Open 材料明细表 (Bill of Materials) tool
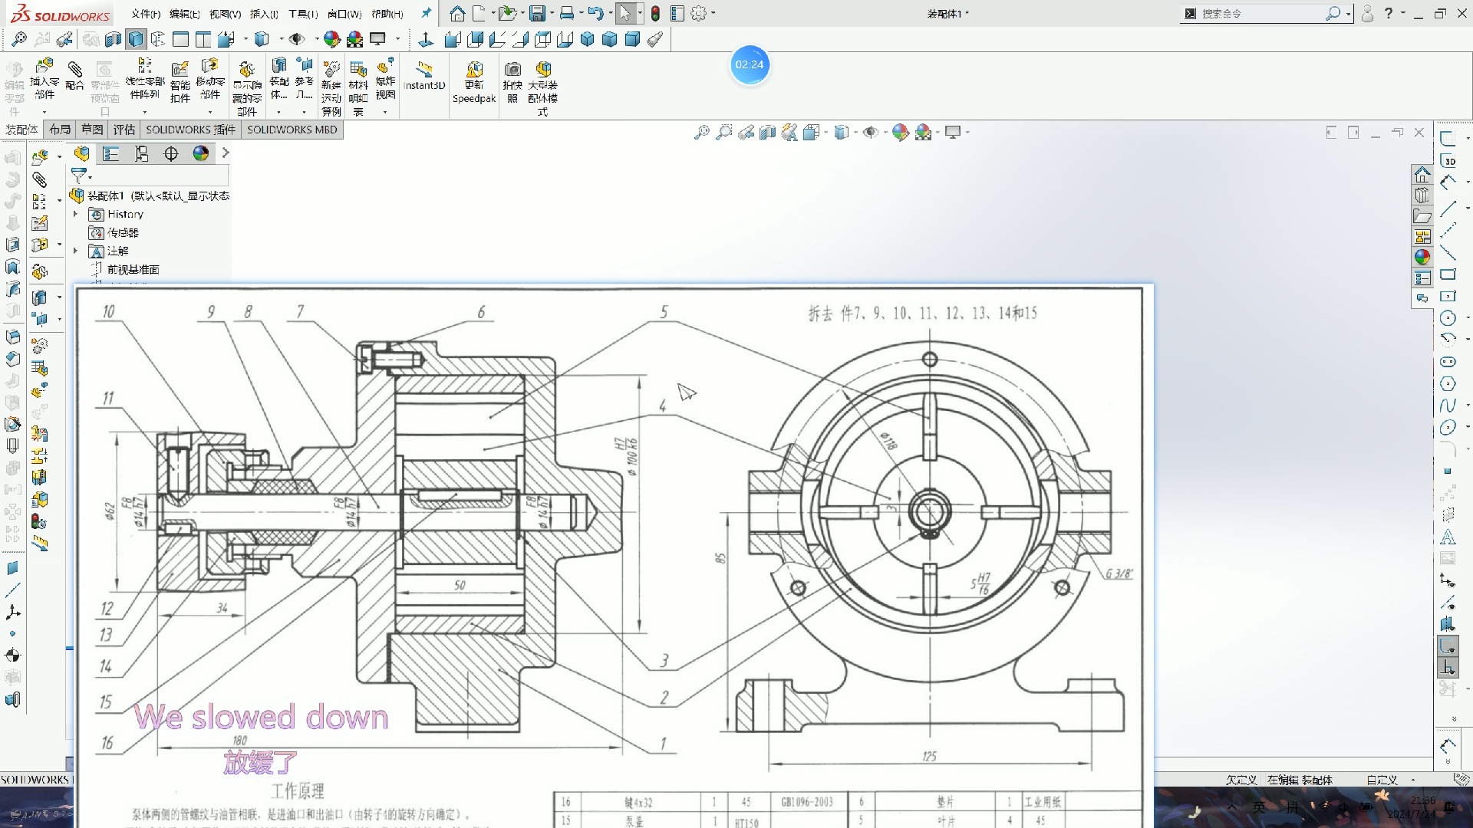 tap(358, 88)
